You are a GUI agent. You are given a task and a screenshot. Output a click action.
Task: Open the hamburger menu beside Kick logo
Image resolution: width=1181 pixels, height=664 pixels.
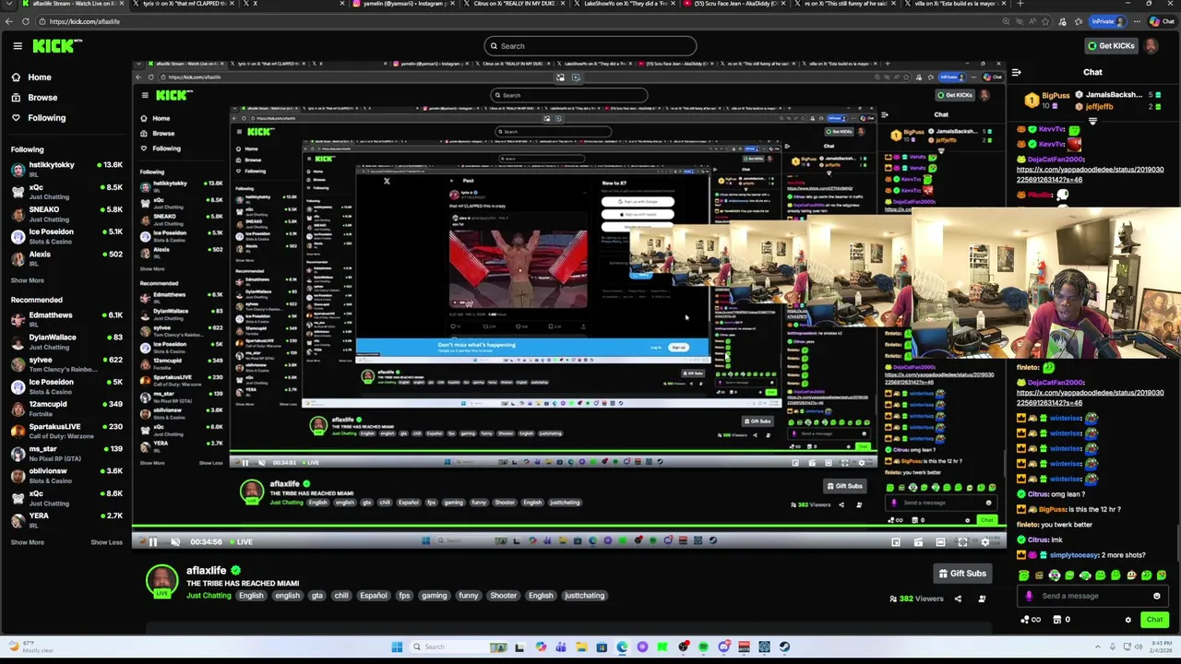pyautogui.click(x=17, y=45)
